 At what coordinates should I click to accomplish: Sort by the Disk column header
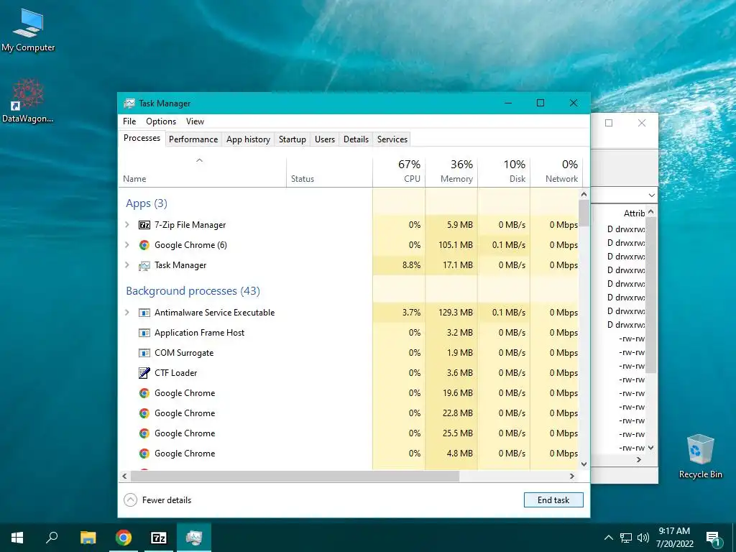(x=504, y=172)
